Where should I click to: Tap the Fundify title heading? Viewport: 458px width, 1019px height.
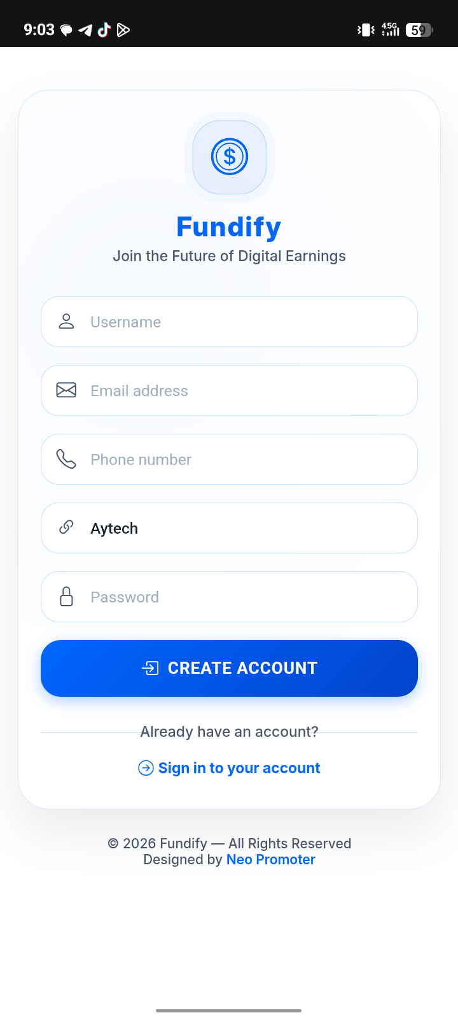click(x=229, y=227)
